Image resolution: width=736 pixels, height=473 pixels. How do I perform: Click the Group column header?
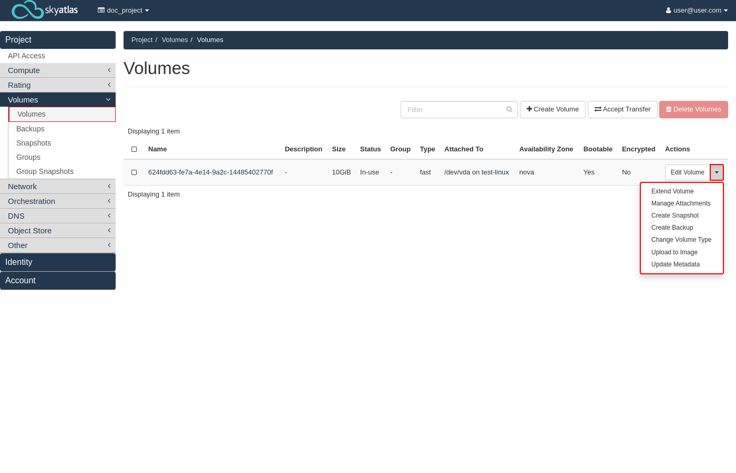[400, 149]
